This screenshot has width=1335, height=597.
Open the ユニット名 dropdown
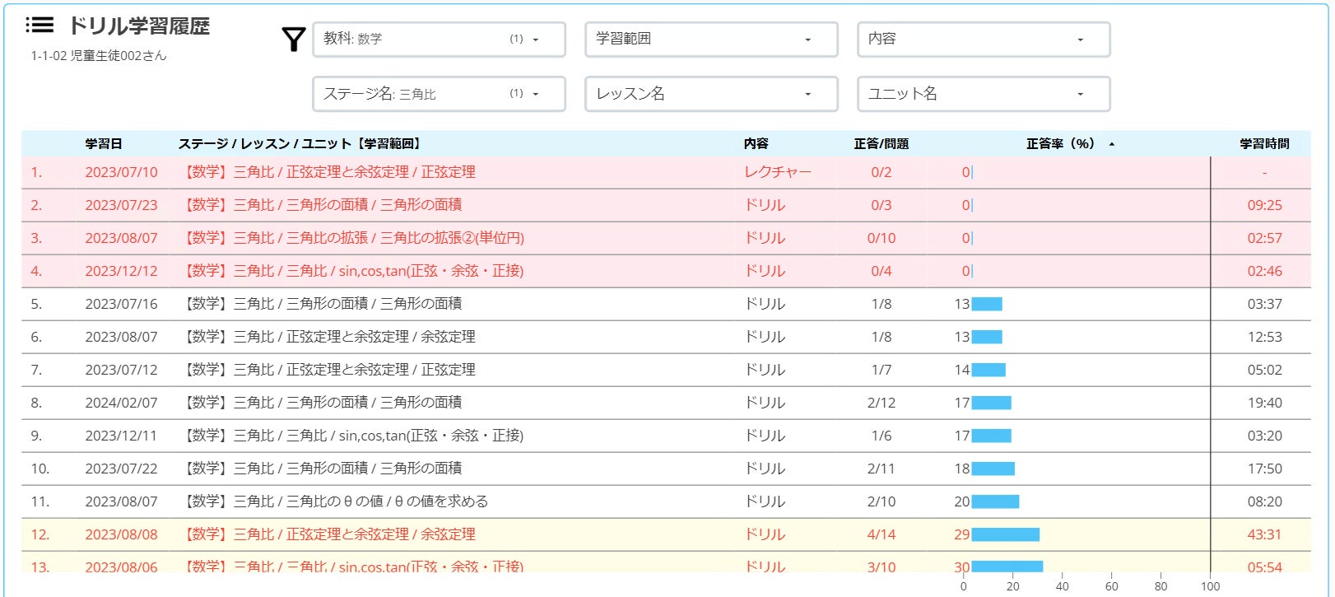(984, 94)
